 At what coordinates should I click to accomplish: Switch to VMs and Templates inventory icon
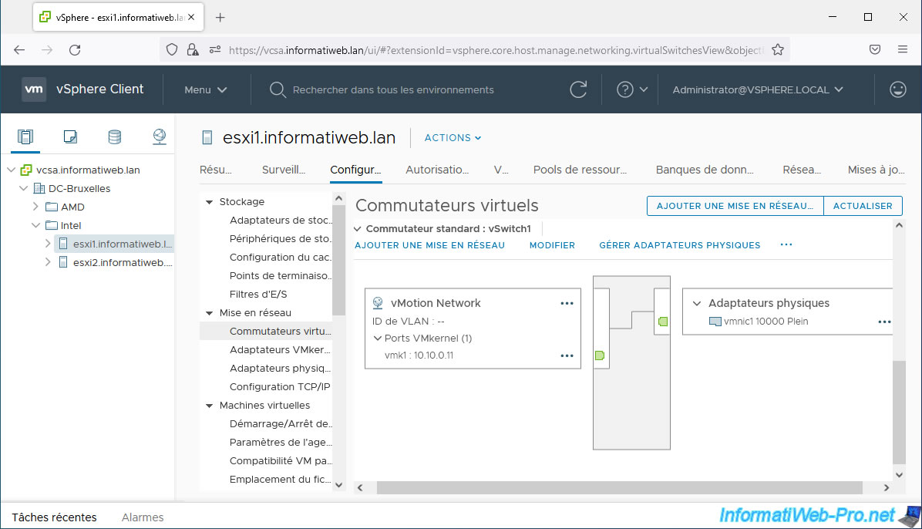[70, 137]
